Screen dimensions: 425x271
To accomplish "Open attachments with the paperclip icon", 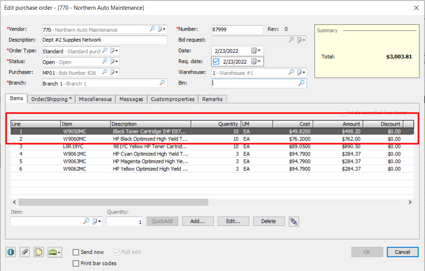I will 24,252.
